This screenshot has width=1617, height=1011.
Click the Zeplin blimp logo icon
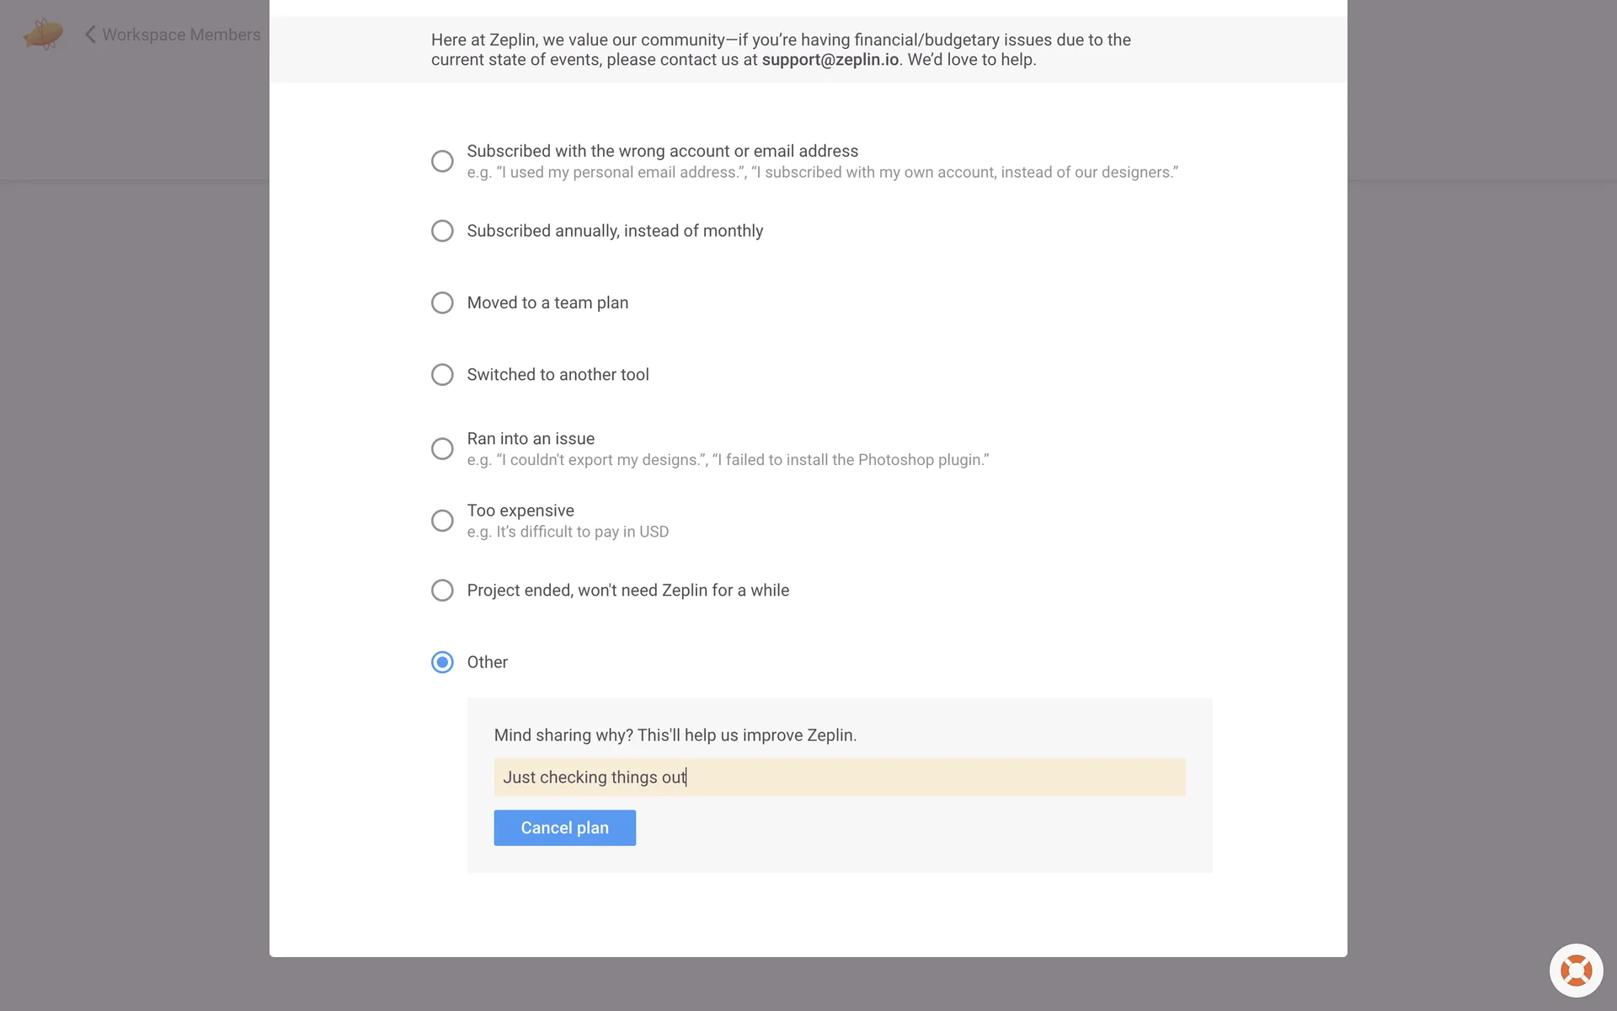tap(43, 35)
